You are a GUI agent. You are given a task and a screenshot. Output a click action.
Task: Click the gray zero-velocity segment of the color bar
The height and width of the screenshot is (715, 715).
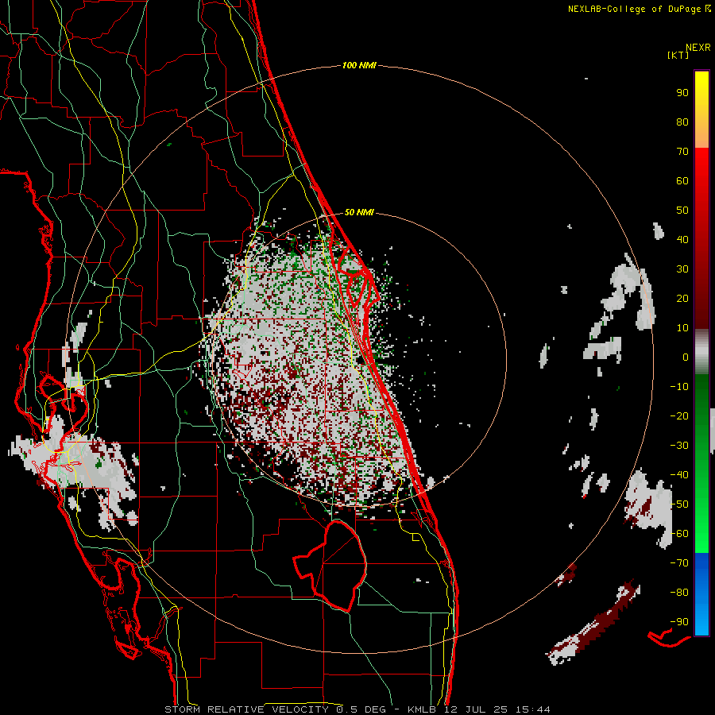click(701, 351)
